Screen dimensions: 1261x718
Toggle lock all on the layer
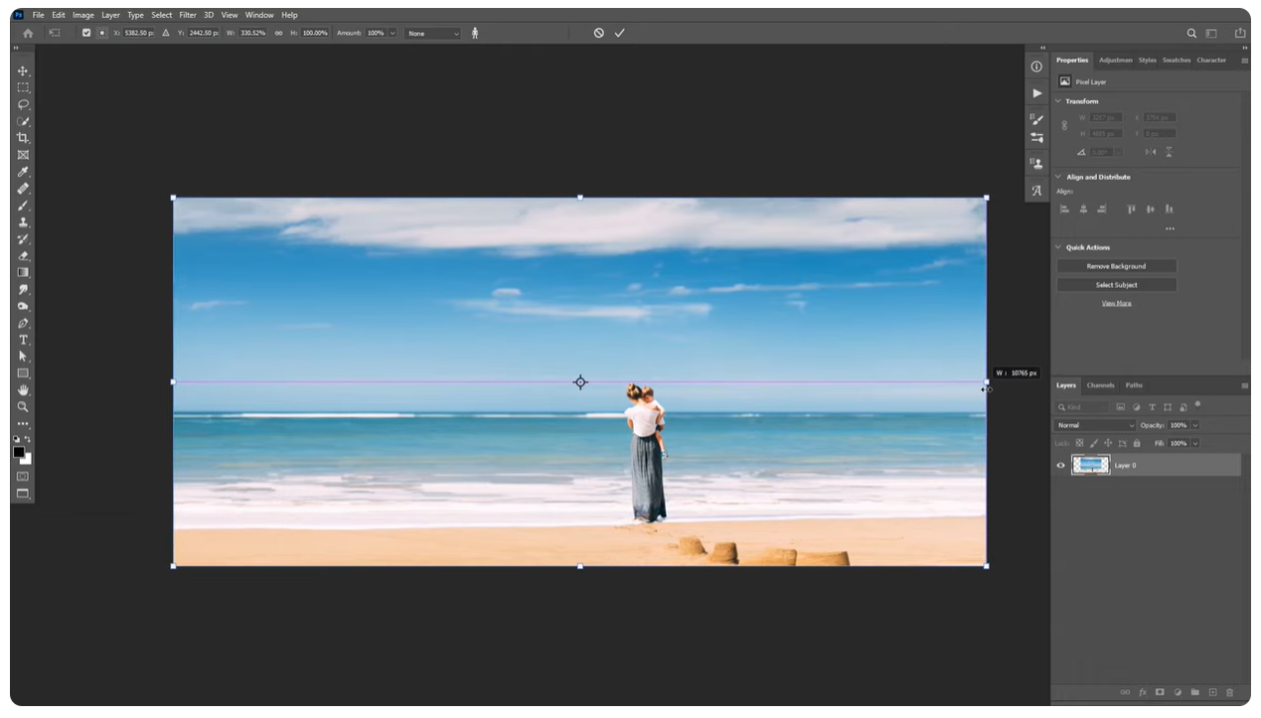[x=1137, y=443]
